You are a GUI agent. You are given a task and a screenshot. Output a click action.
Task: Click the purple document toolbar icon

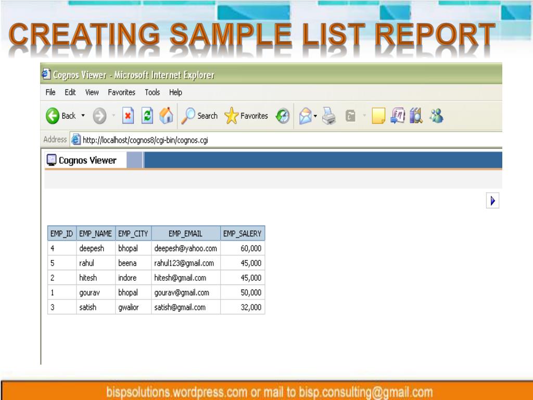click(398, 116)
